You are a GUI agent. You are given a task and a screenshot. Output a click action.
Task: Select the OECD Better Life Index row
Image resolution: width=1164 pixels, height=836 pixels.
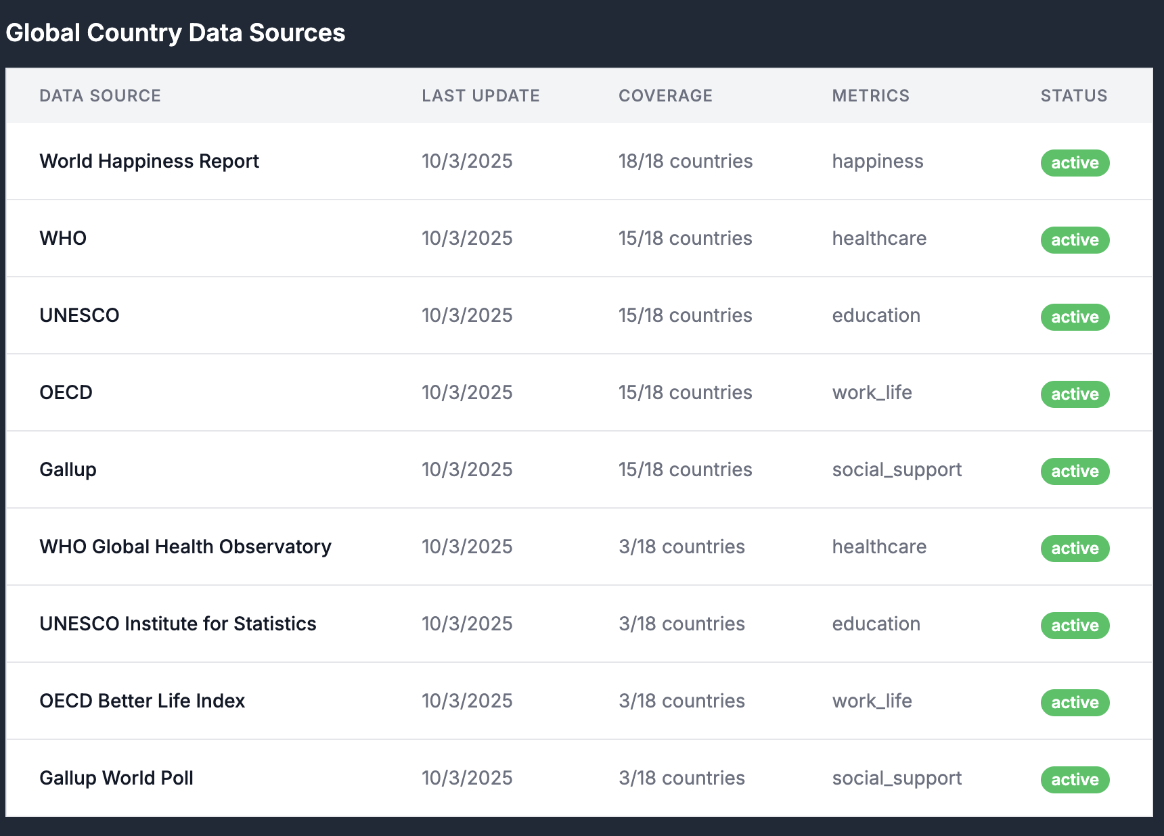point(142,701)
